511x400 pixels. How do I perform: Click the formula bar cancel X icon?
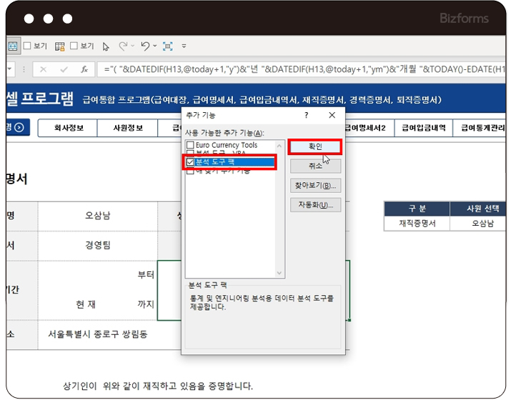[44, 70]
